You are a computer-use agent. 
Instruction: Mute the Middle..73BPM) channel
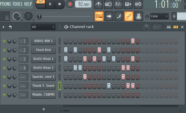point(4,95)
